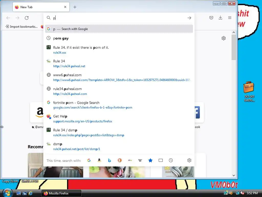Click Import bookmarks toolbar button
Viewport: 262px width, 197px height.
click(x=21, y=26)
